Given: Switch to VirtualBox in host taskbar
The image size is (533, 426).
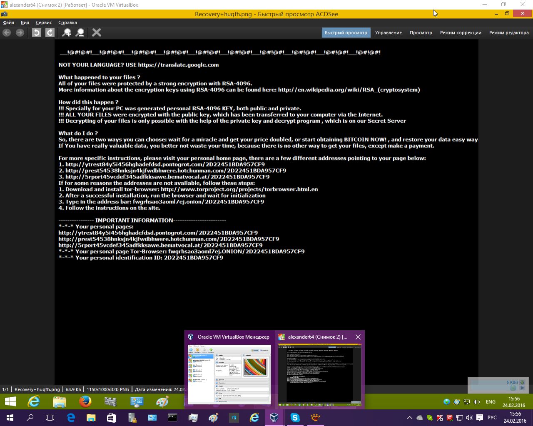Looking at the screenshot, I should coord(274,418).
